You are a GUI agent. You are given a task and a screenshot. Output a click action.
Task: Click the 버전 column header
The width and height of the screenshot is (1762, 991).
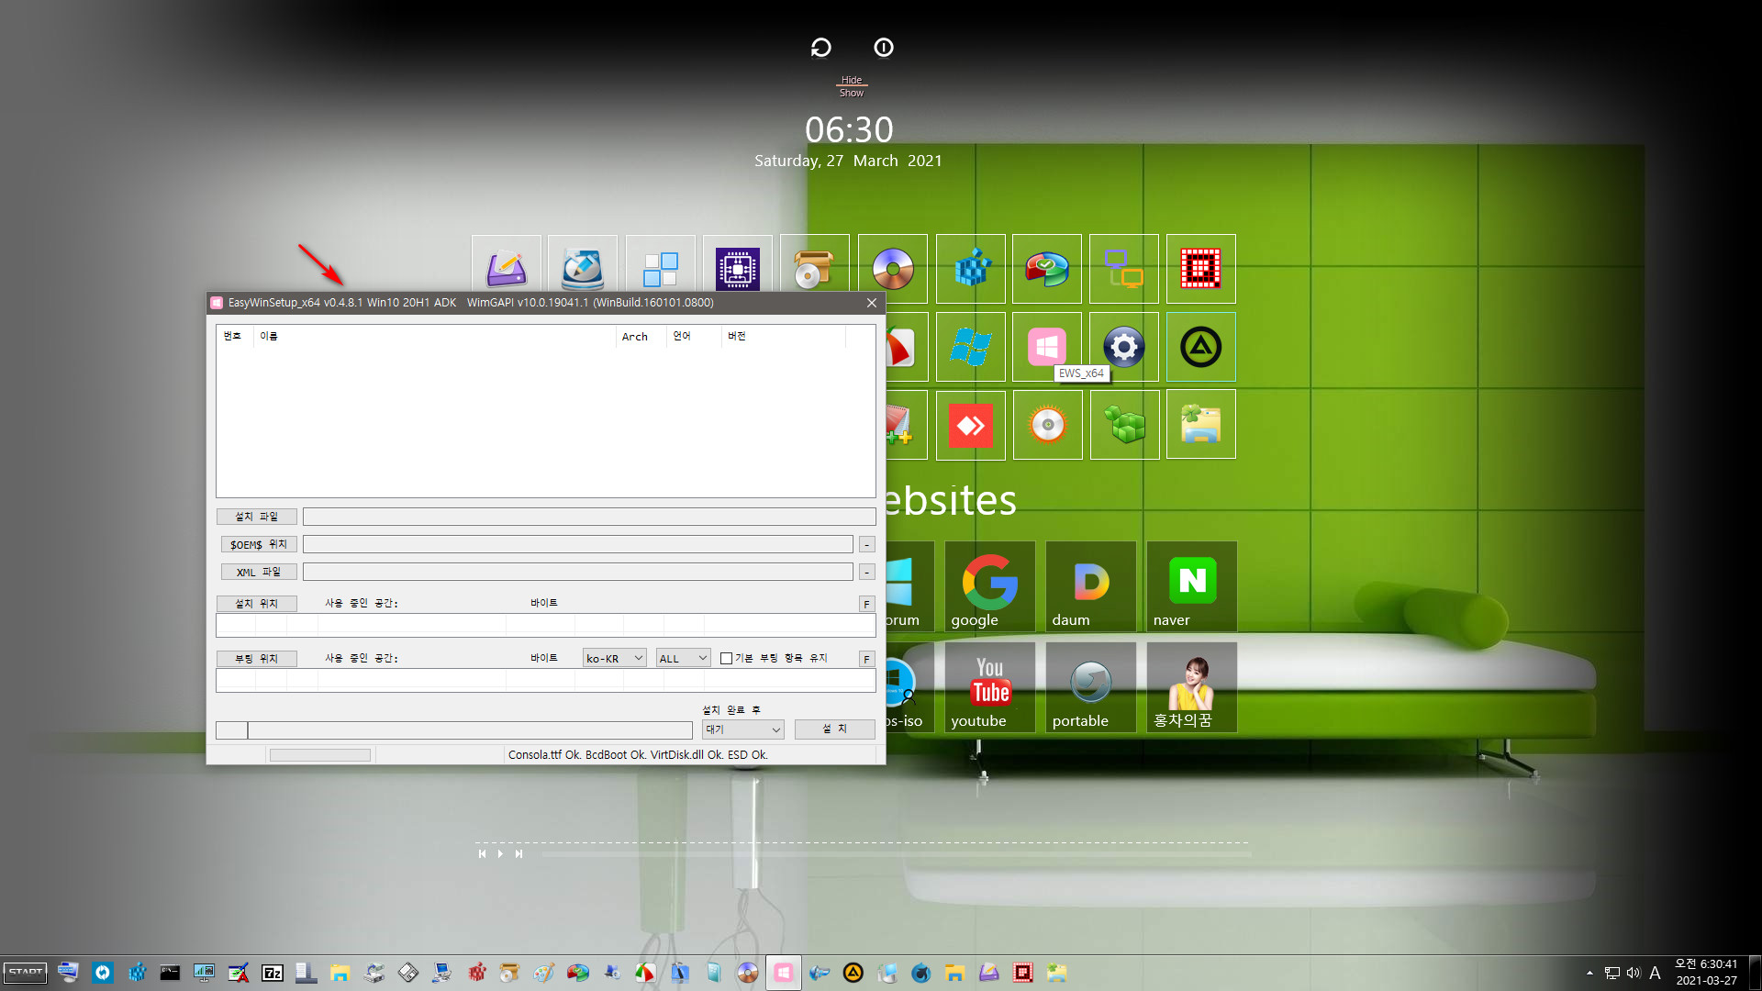coord(783,337)
